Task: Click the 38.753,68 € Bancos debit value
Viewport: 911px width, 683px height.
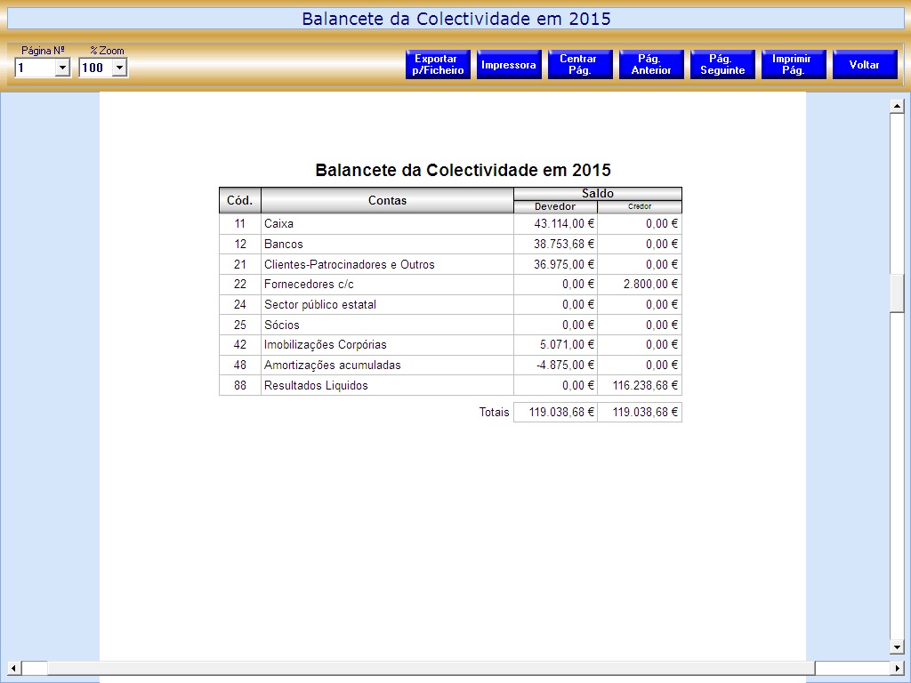Action: point(564,244)
